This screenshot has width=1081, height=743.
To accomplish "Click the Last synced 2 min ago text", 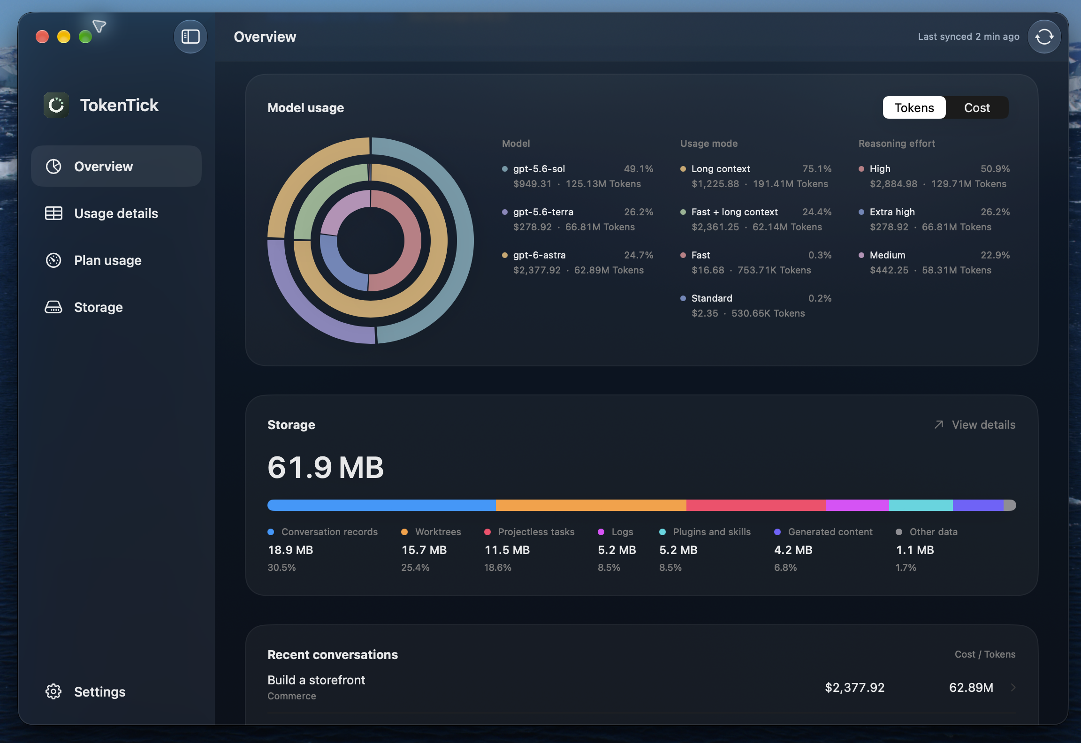I will click(969, 37).
